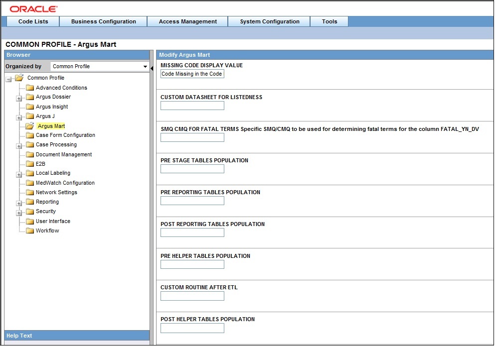Click the Missing Code Display Value field
Screen dimensions: 495x347
pyautogui.click(x=192, y=74)
